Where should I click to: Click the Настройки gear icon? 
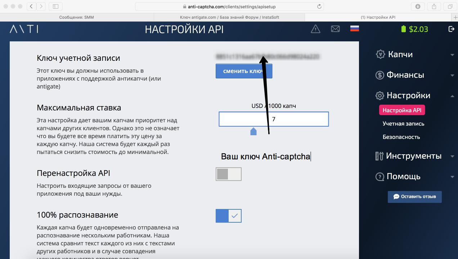[380, 95]
